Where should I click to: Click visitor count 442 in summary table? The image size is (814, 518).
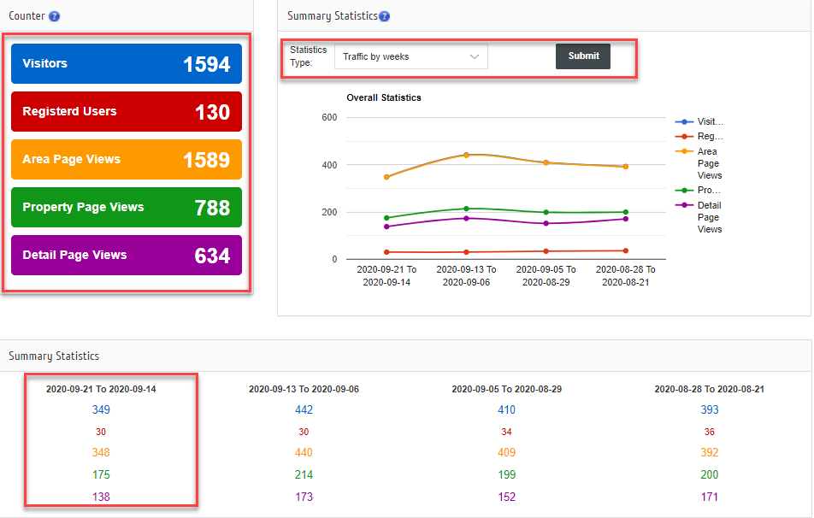tap(304, 410)
